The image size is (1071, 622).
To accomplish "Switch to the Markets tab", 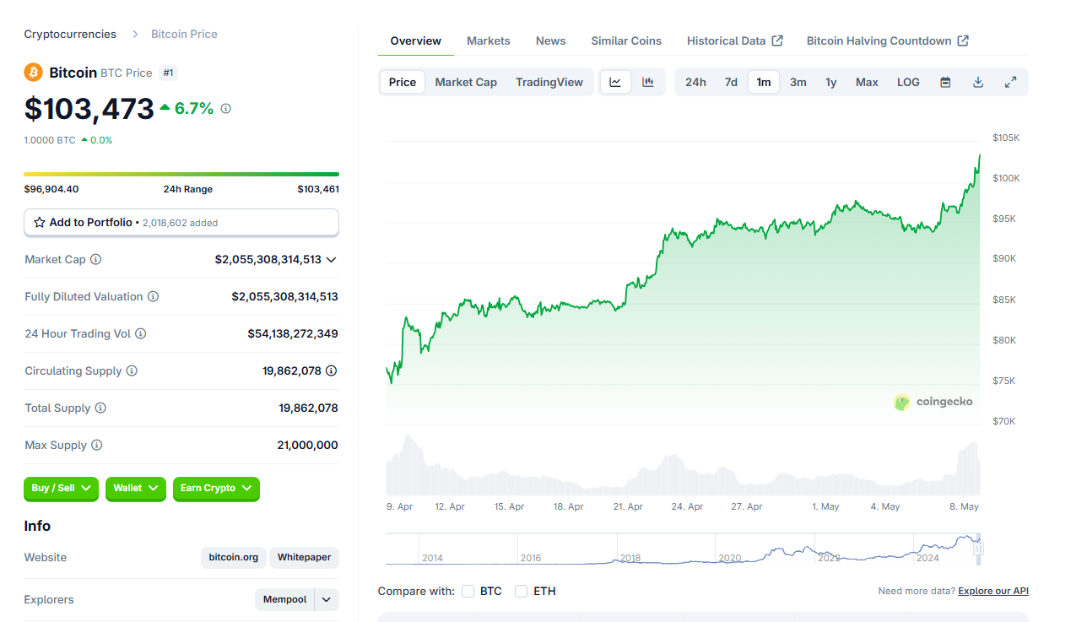I will [x=489, y=41].
